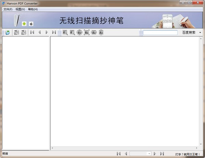The width and height of the screenshot is (205, 158).
Task: Click the Android icon in banner
Action: coord(24,24)
